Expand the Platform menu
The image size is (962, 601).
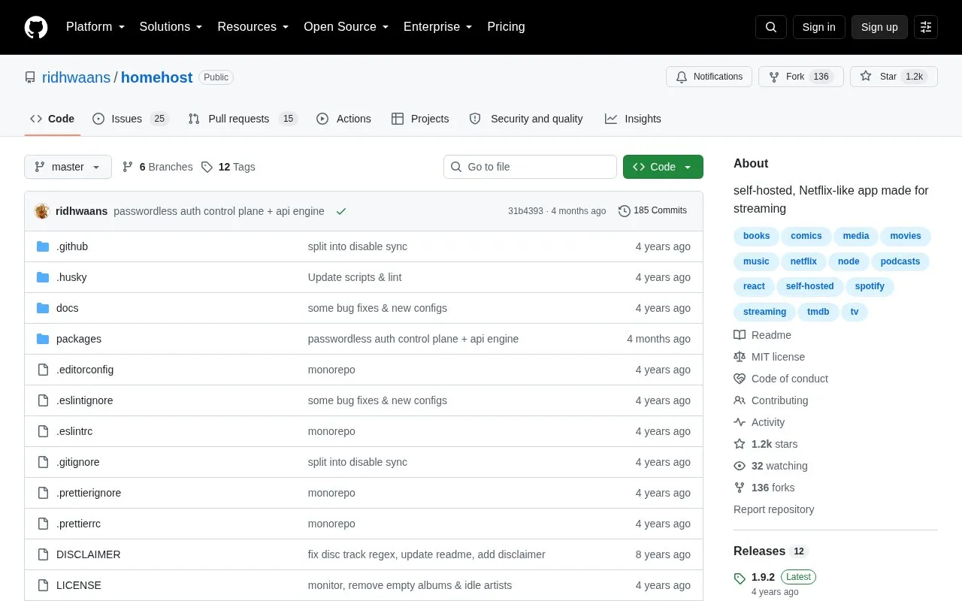pos(95,27)
